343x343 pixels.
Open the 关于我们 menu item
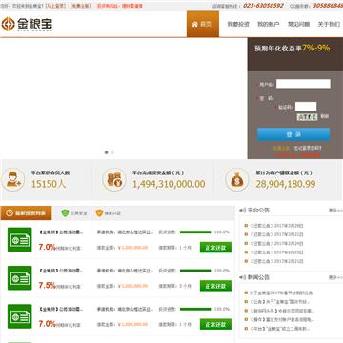point(329,25)
